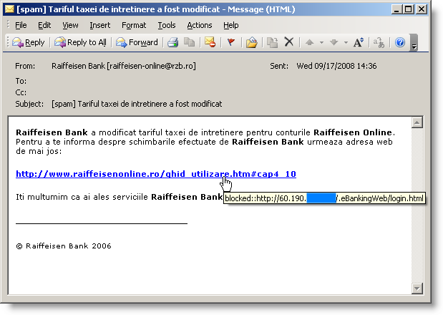The image size is (443, 315).
Task: Click the envelope icon in title bar
Action: point(9,9)
